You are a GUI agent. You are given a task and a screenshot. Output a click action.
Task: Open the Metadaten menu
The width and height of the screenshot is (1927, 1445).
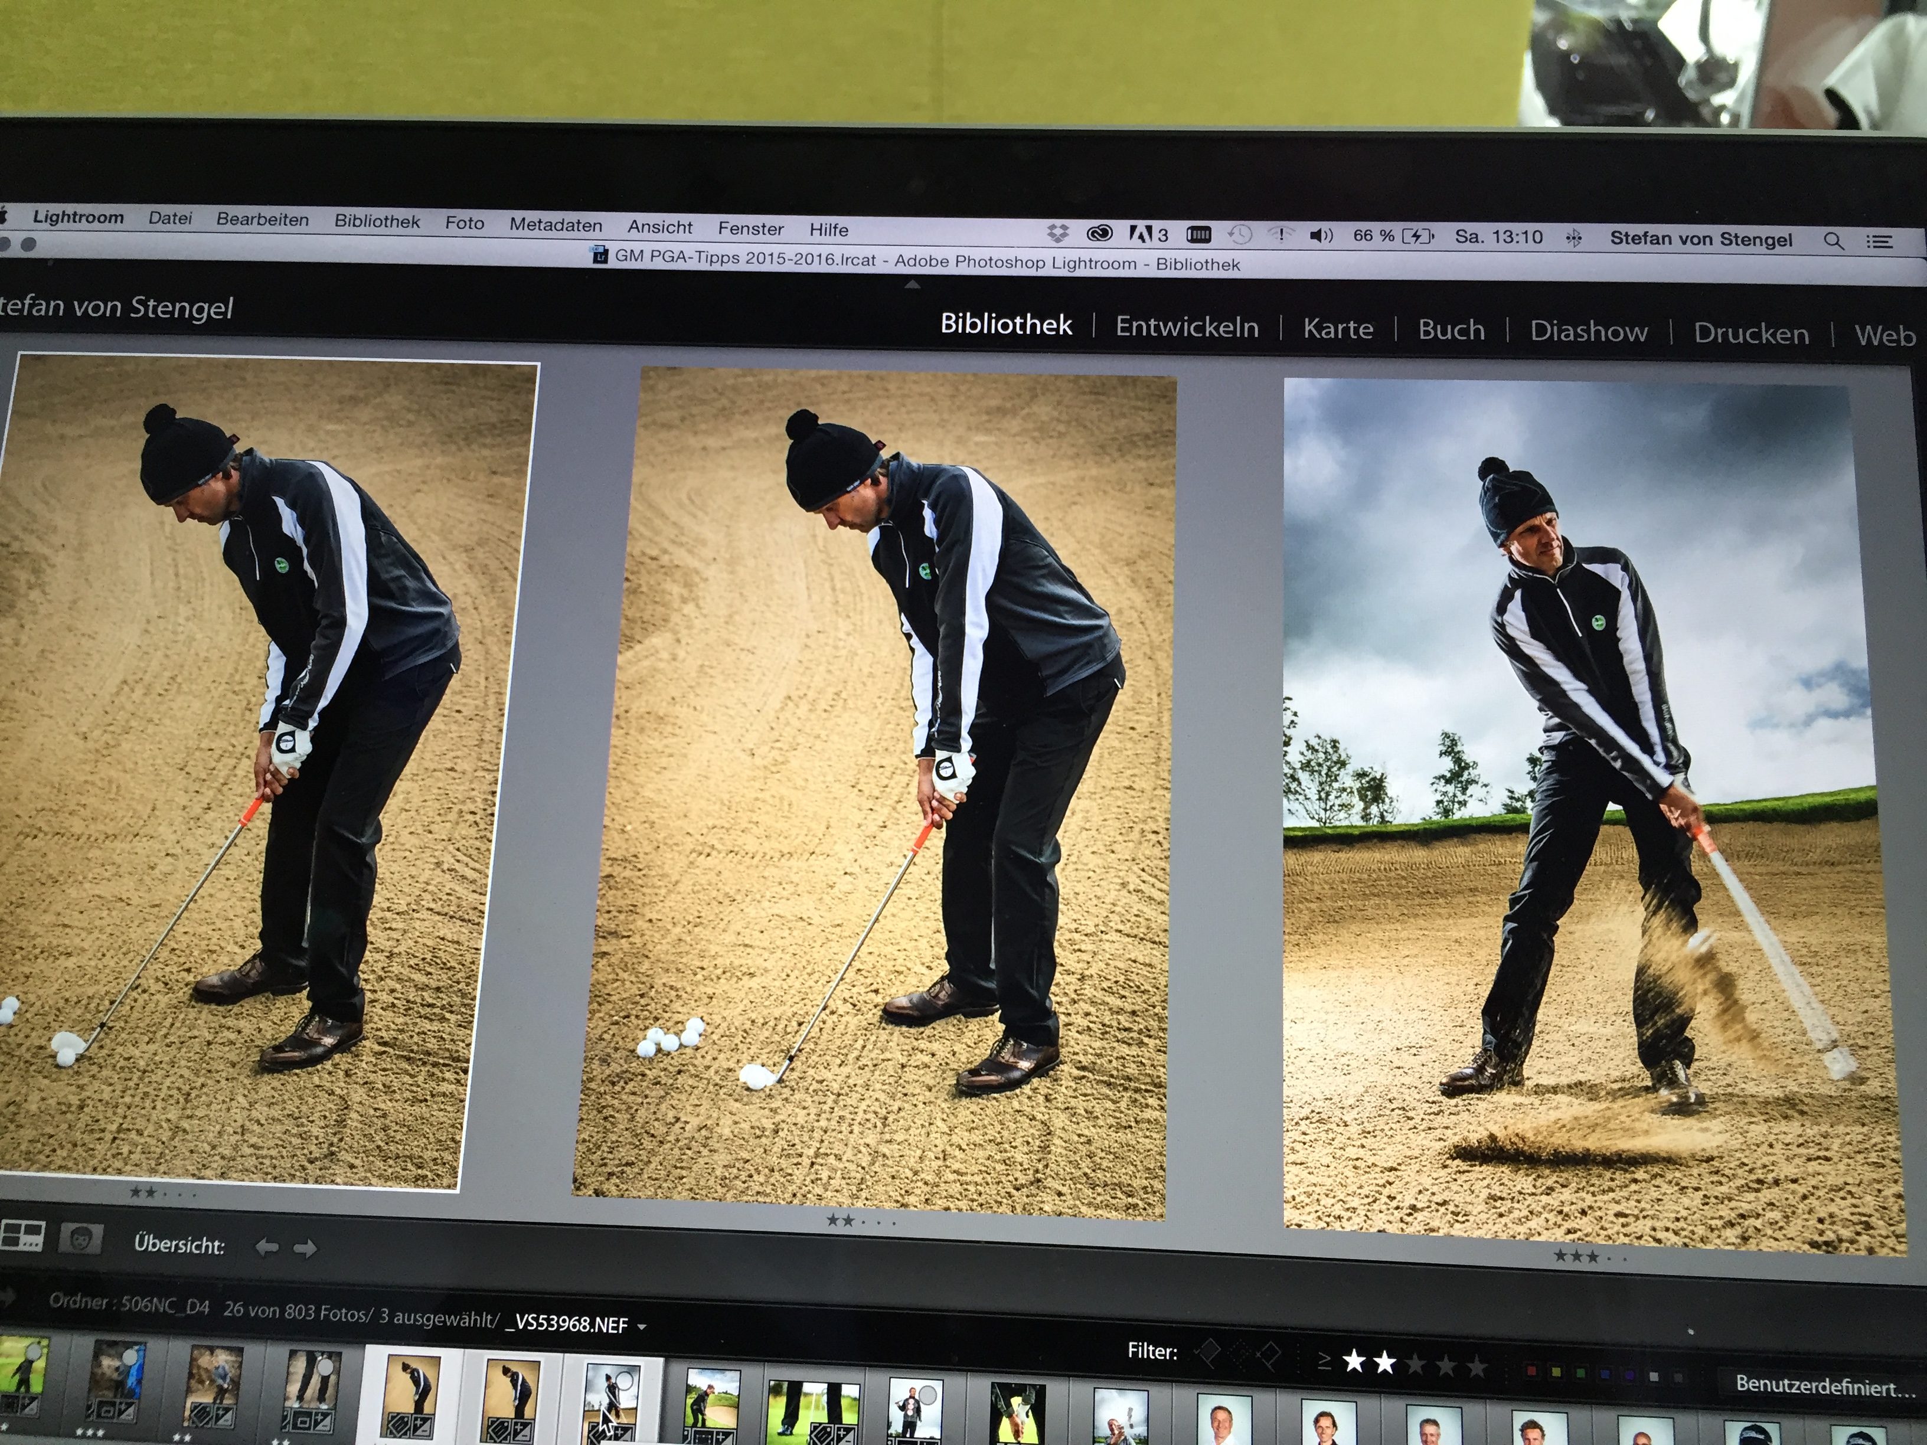556,225
